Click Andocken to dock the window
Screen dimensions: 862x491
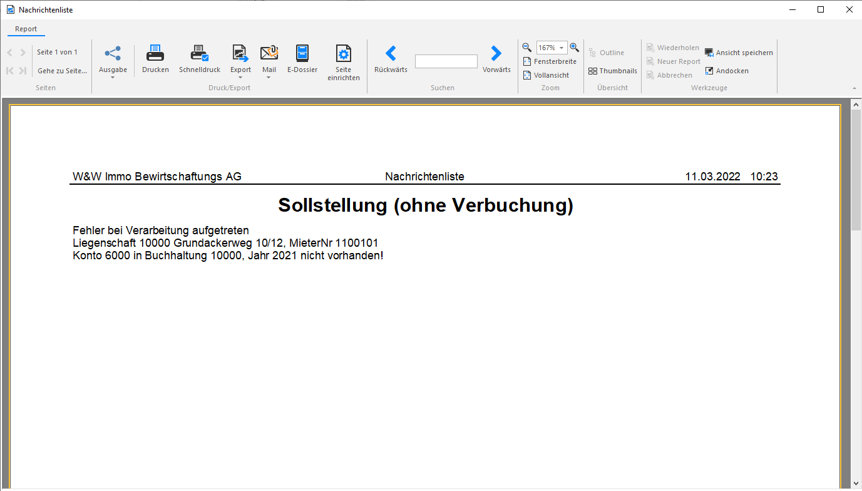(x=727, y=71)
